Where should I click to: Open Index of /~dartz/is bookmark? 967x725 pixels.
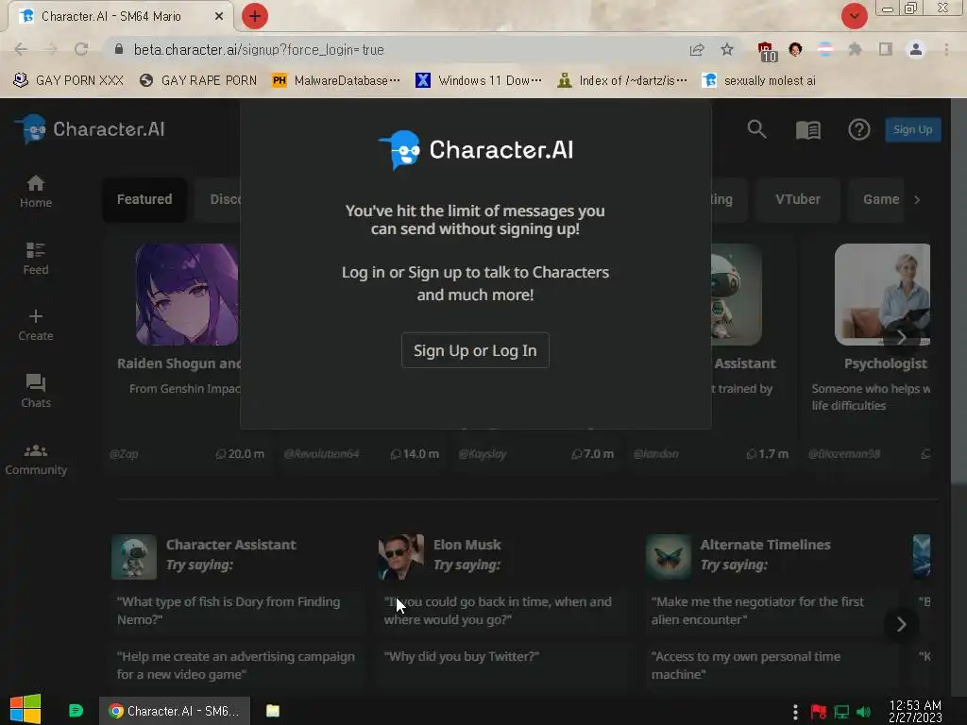621,81
